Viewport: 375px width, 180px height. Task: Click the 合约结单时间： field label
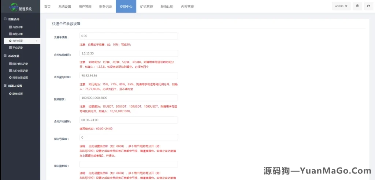coord(63,55)
